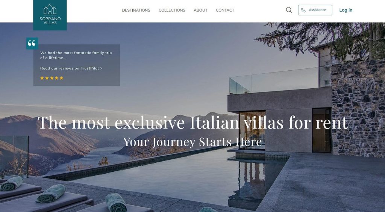Open the Destinations menu

coord(136,10)
